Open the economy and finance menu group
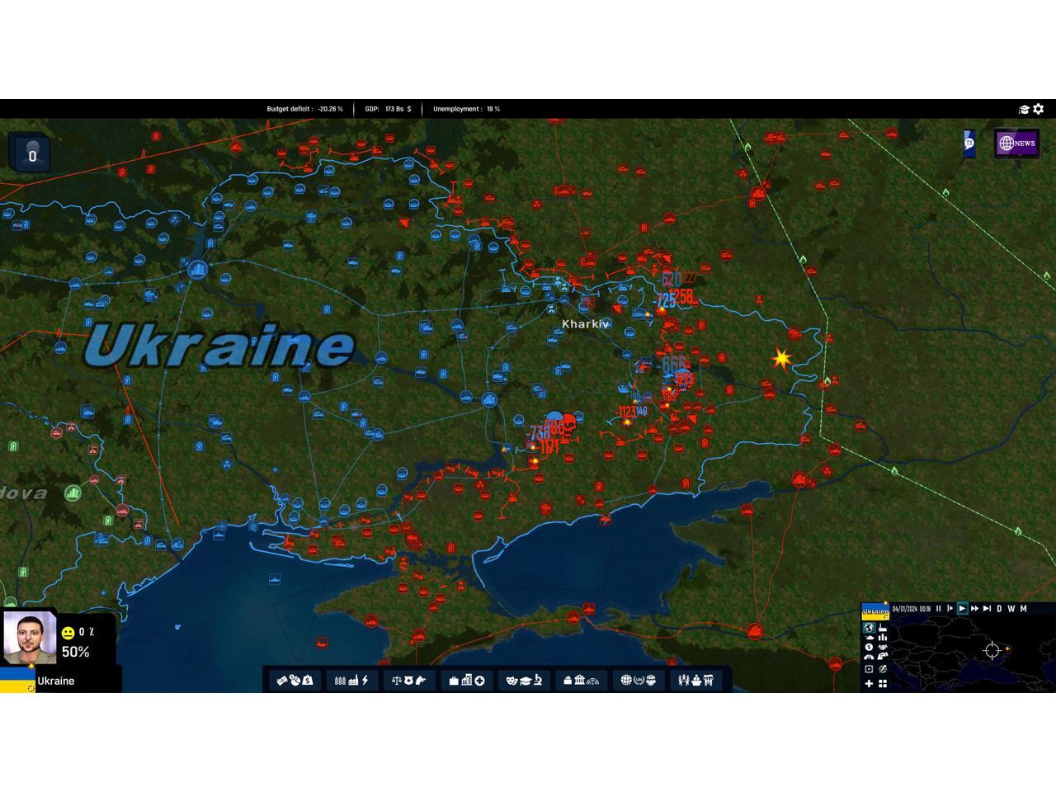This screenshot has height=792, width=1056. point(295,680)
